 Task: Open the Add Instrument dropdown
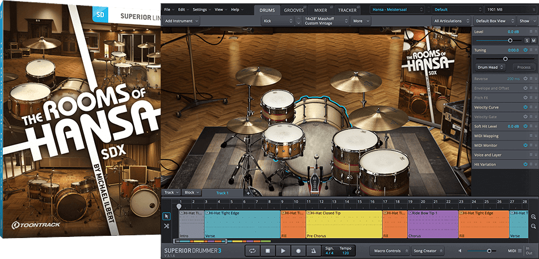click(x=181, y=21)
